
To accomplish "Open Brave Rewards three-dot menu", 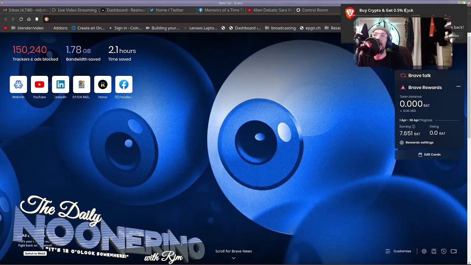I will click(x=458, y=86).
